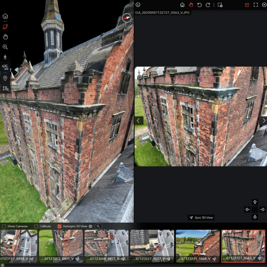Open image info in photo panel
The height and width of the screenshot is (267, 267).
click(x=138, y=5)
